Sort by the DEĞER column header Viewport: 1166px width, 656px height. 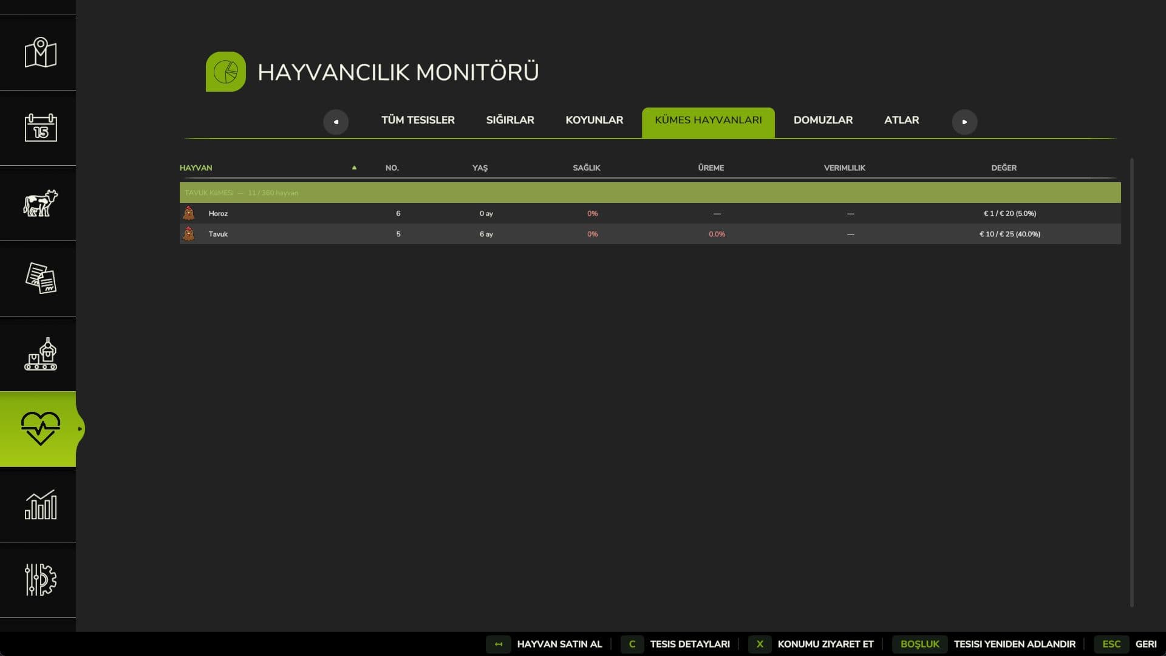[x=1004, y=168]
